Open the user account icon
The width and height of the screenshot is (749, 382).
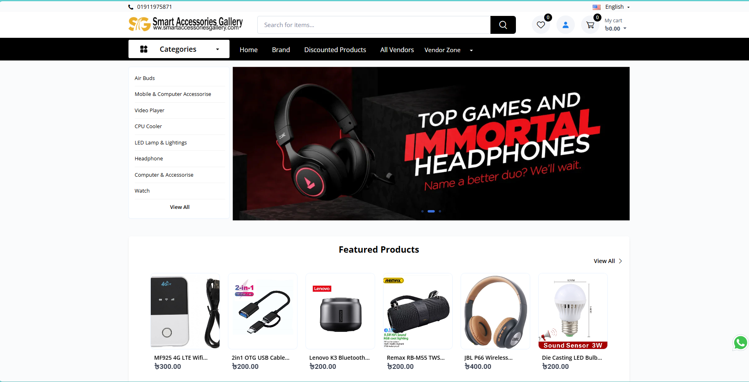(565, 25)
